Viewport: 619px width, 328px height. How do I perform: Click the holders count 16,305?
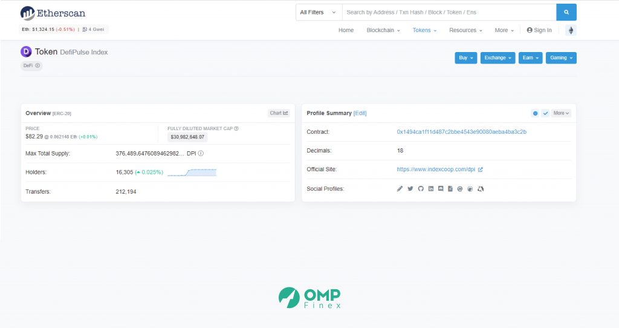[x=125, y=172]
